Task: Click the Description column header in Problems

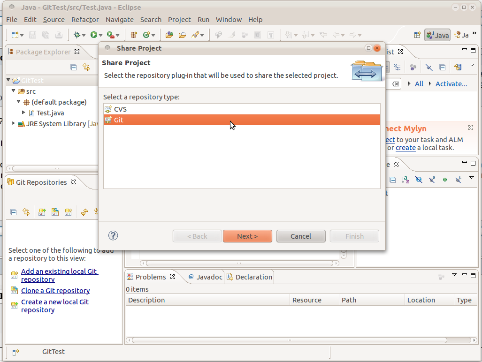Action: click(x=207, y=300)
